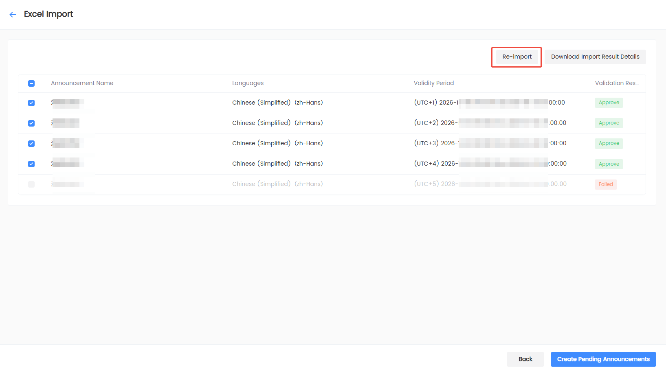Image resolution: width=666 pixels, height=374 pixels.
Task: Click the (UTC+5) validity period cell
Action: 490,184
